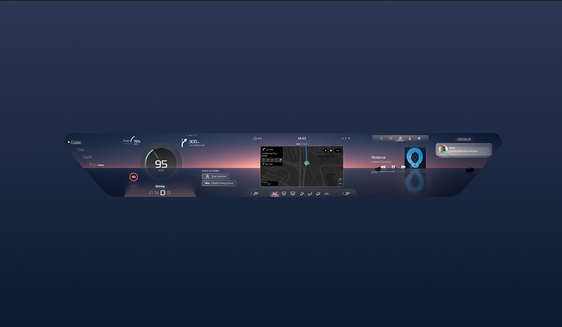The height and width of the screenshot is (327, 562).
Task: Skip to next track
Action: tap(403, 166)
